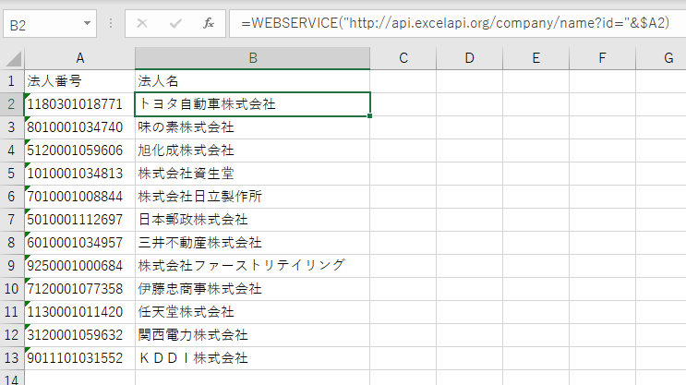Click the WEBSERVICE formula text in formula bar
The height and width of the screenshot is (385, 686).
tap(454, 23)
